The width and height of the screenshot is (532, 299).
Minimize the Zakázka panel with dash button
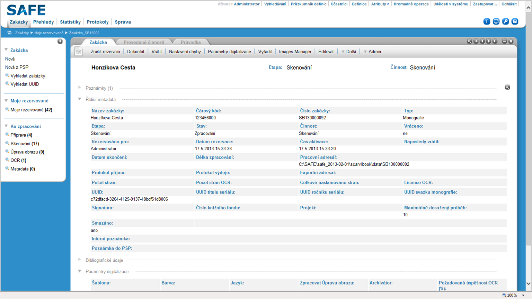tap(505, 41)
